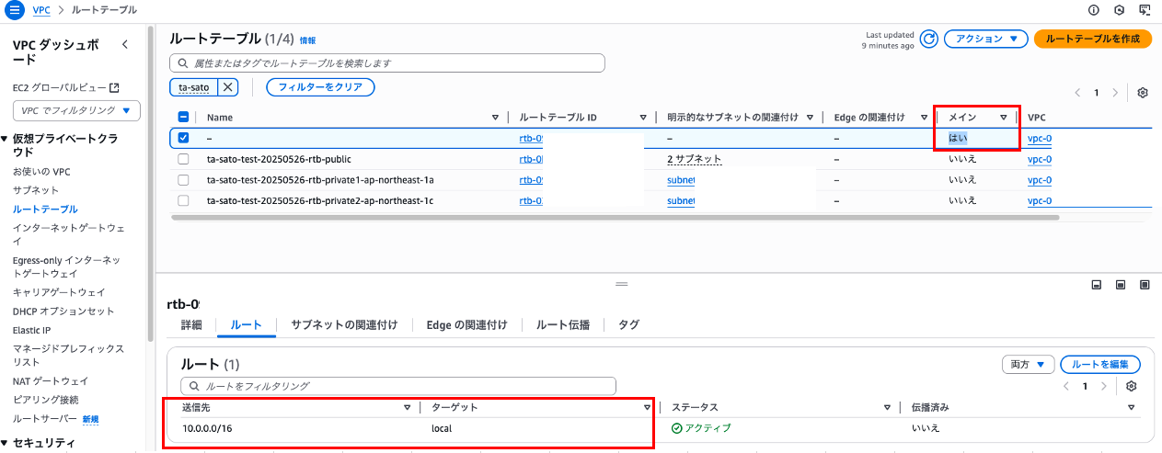Toggle the select-all header checkbox

pyautogui.click(x=184, y=117)
